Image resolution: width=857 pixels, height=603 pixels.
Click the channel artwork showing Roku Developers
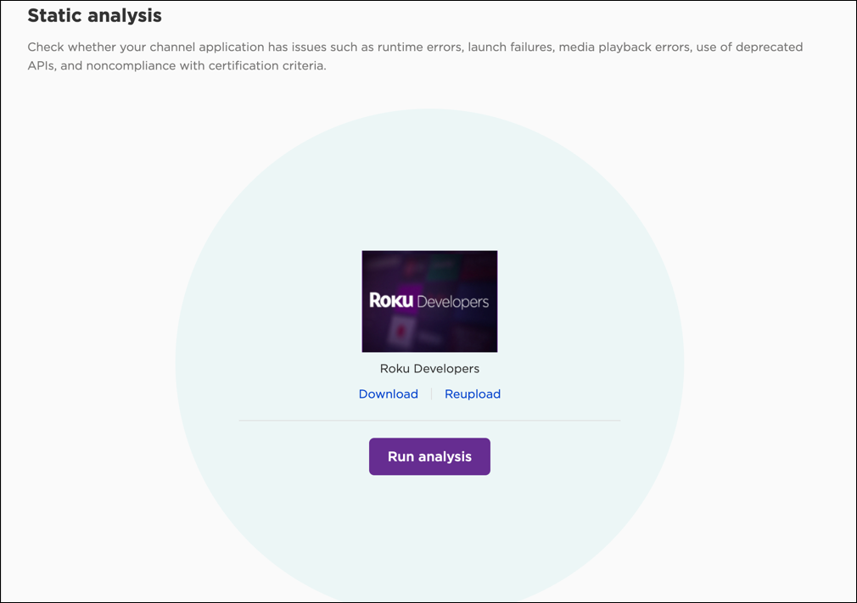[429, 301]
